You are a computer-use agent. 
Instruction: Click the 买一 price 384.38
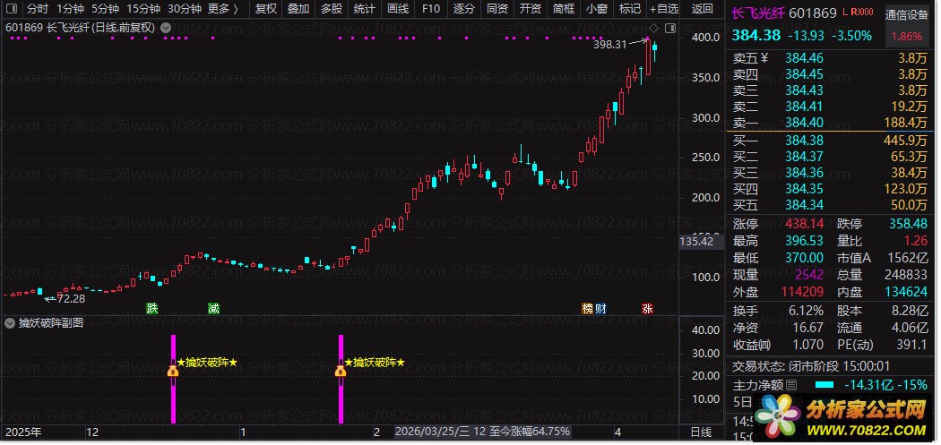click(804, 141)
